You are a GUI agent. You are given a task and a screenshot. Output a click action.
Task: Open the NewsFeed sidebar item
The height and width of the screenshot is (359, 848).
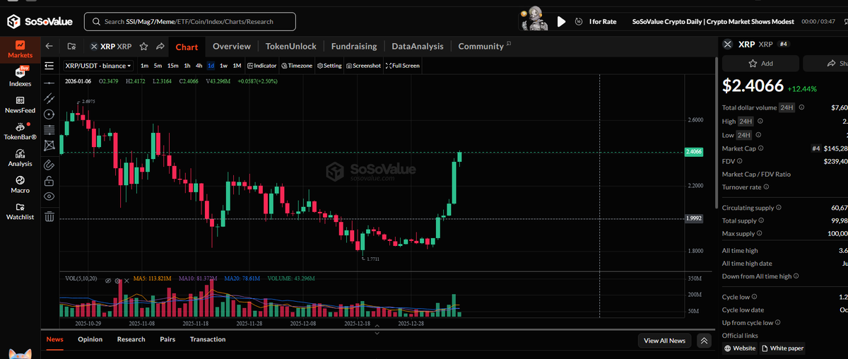(x=20, y=105)
